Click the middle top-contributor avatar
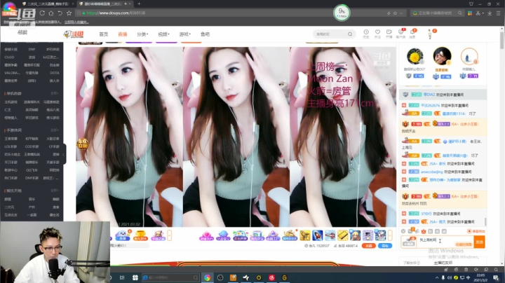The image size is (505, 283). click(442, 56)
